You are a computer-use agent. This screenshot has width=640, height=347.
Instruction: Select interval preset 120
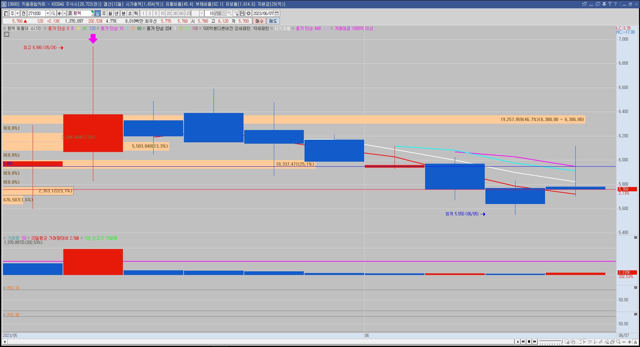tap(188, 13)
